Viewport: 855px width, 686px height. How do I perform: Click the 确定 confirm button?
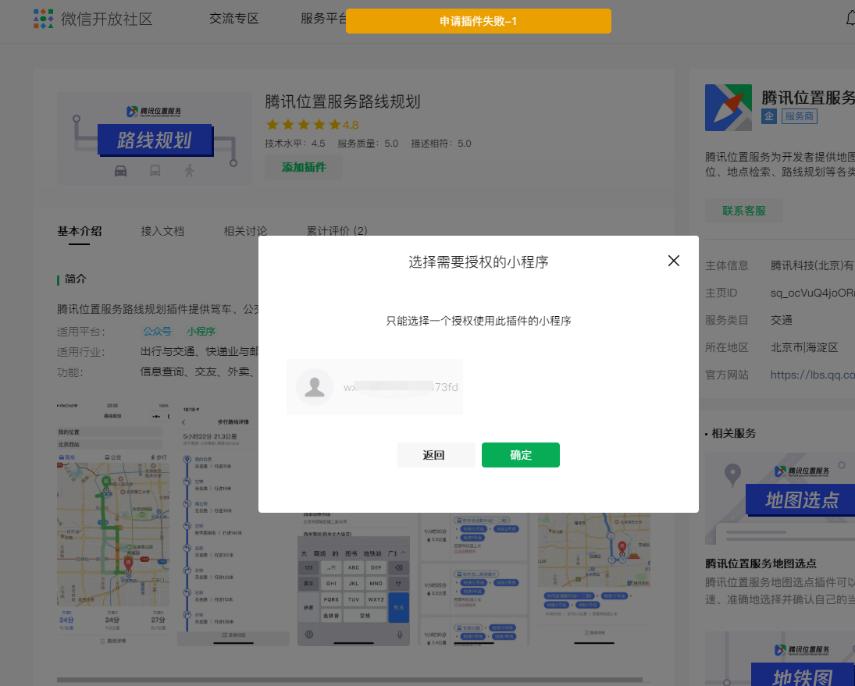(520, 455)
